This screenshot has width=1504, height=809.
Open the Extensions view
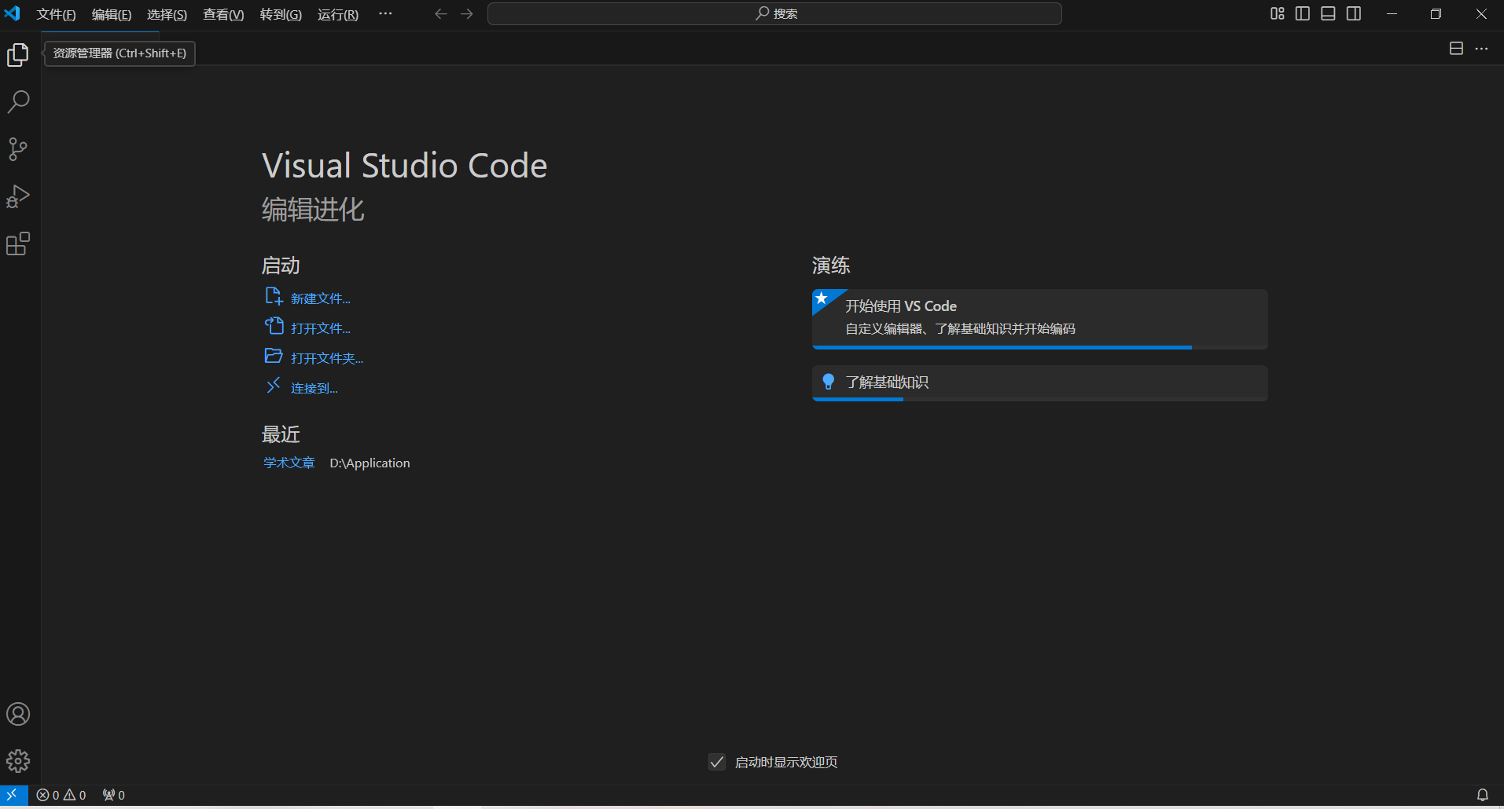point(18,243)
